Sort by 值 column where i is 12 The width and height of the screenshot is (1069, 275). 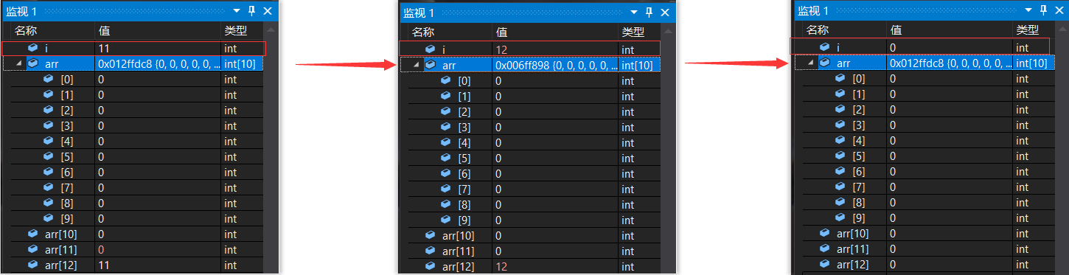tap(501, 32)
